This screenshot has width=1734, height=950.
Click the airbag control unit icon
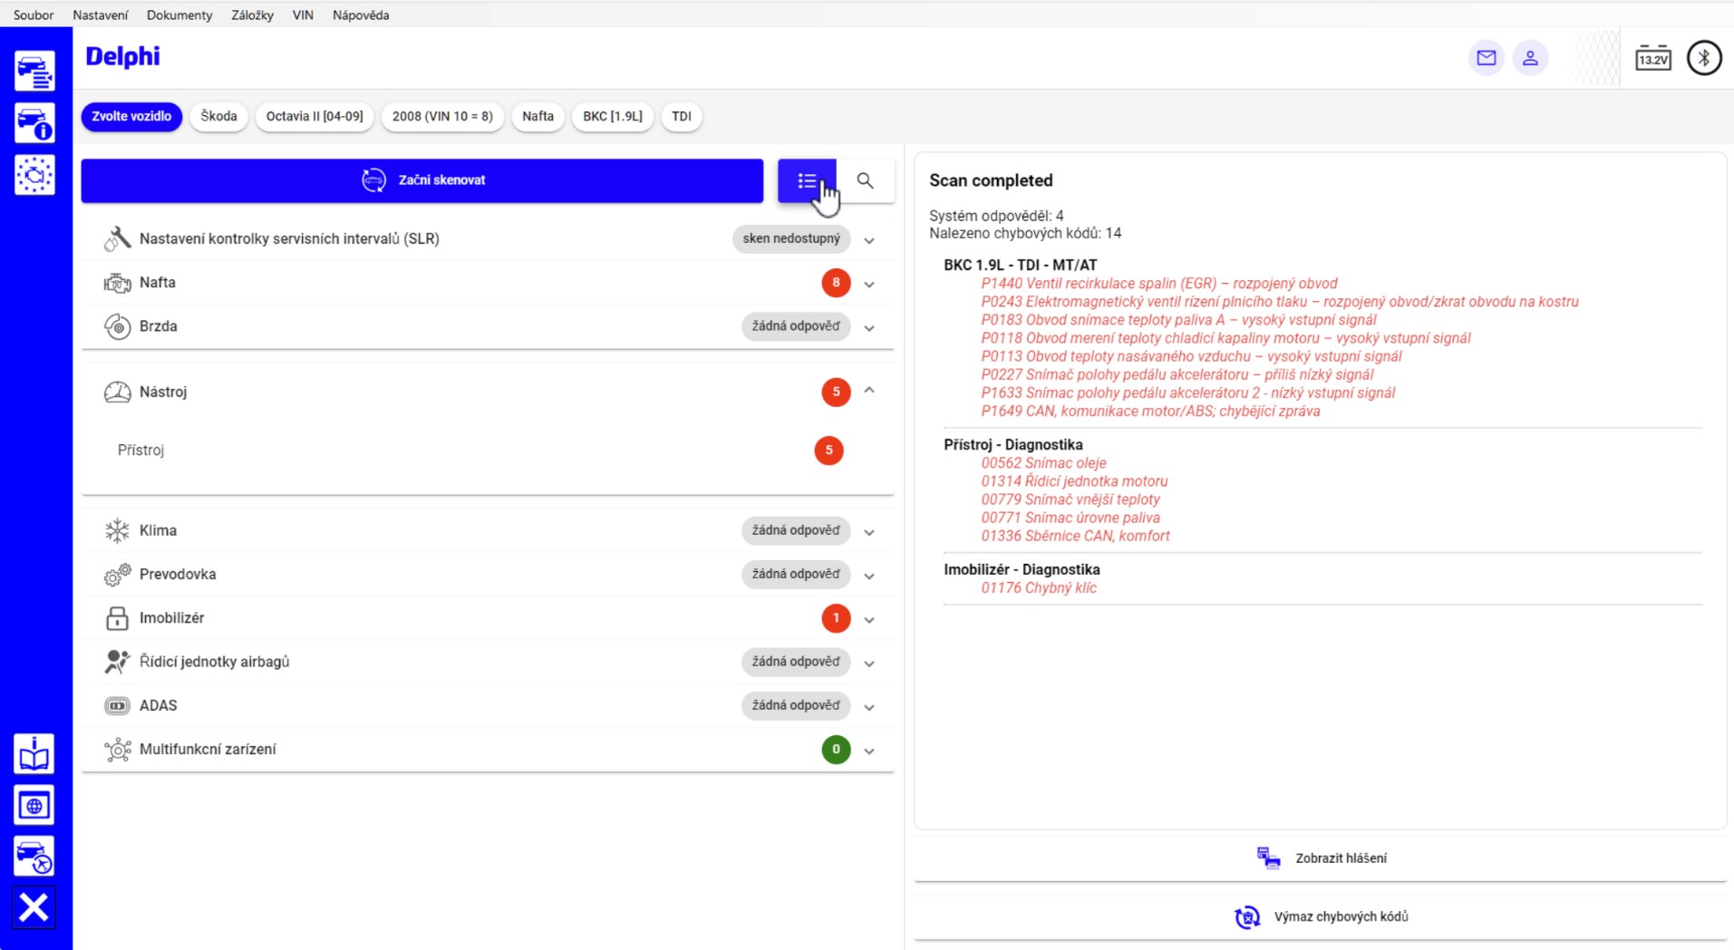(117, 662)
